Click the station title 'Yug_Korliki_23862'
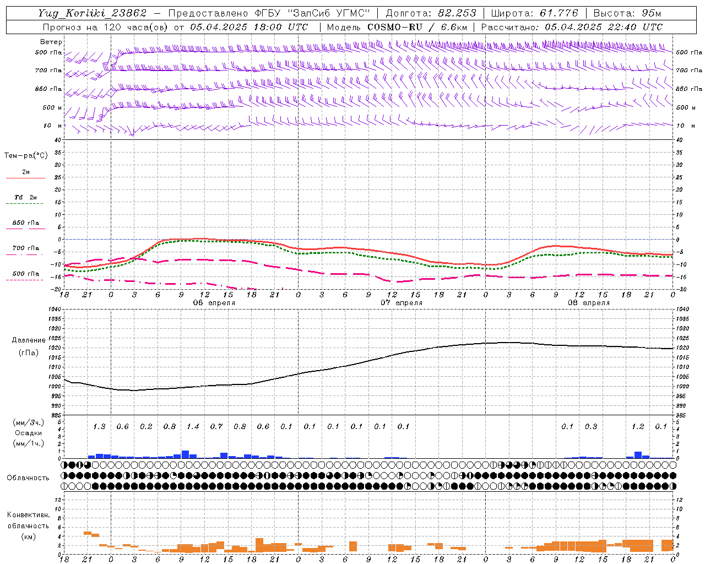This screenshot has width=705, height=564. [93, 13]
